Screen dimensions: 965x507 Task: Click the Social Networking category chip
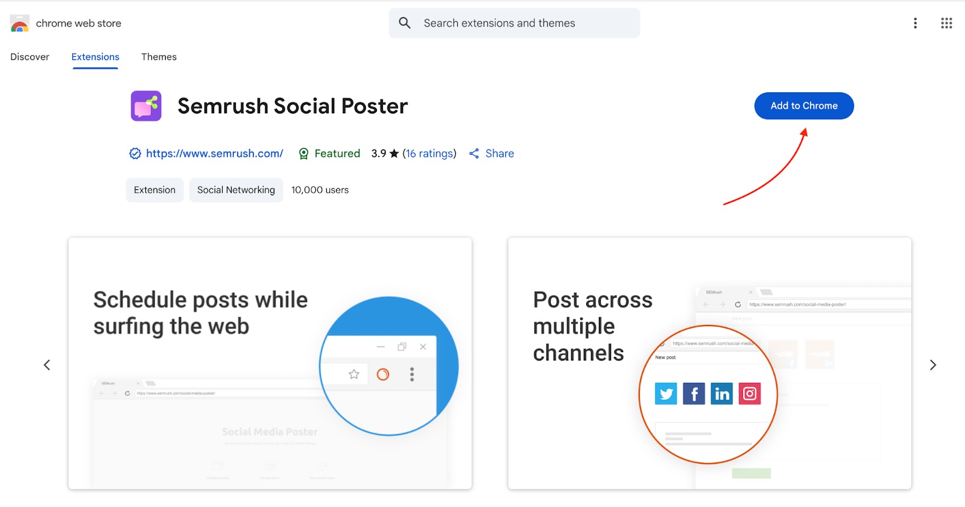(236, 190)
